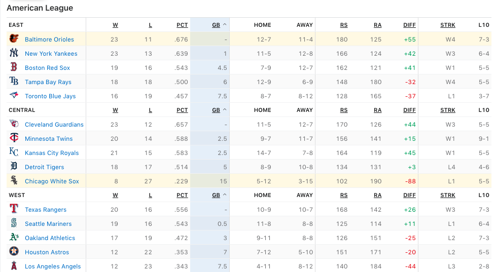Sort West division by RS header
This screenshot has height=272, width=496.
344,195
